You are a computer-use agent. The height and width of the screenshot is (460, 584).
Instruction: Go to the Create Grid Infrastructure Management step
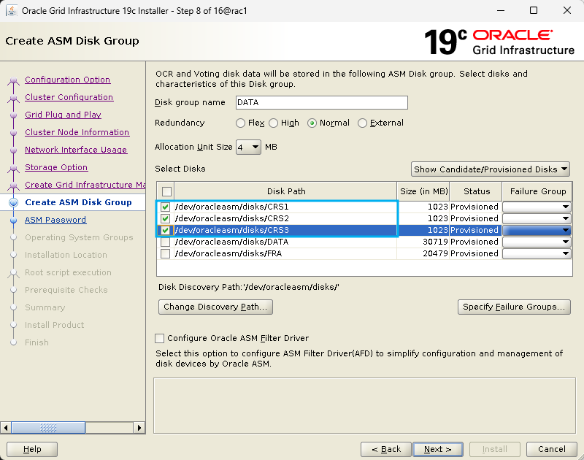pyautogui.click(x=85, y=185)
